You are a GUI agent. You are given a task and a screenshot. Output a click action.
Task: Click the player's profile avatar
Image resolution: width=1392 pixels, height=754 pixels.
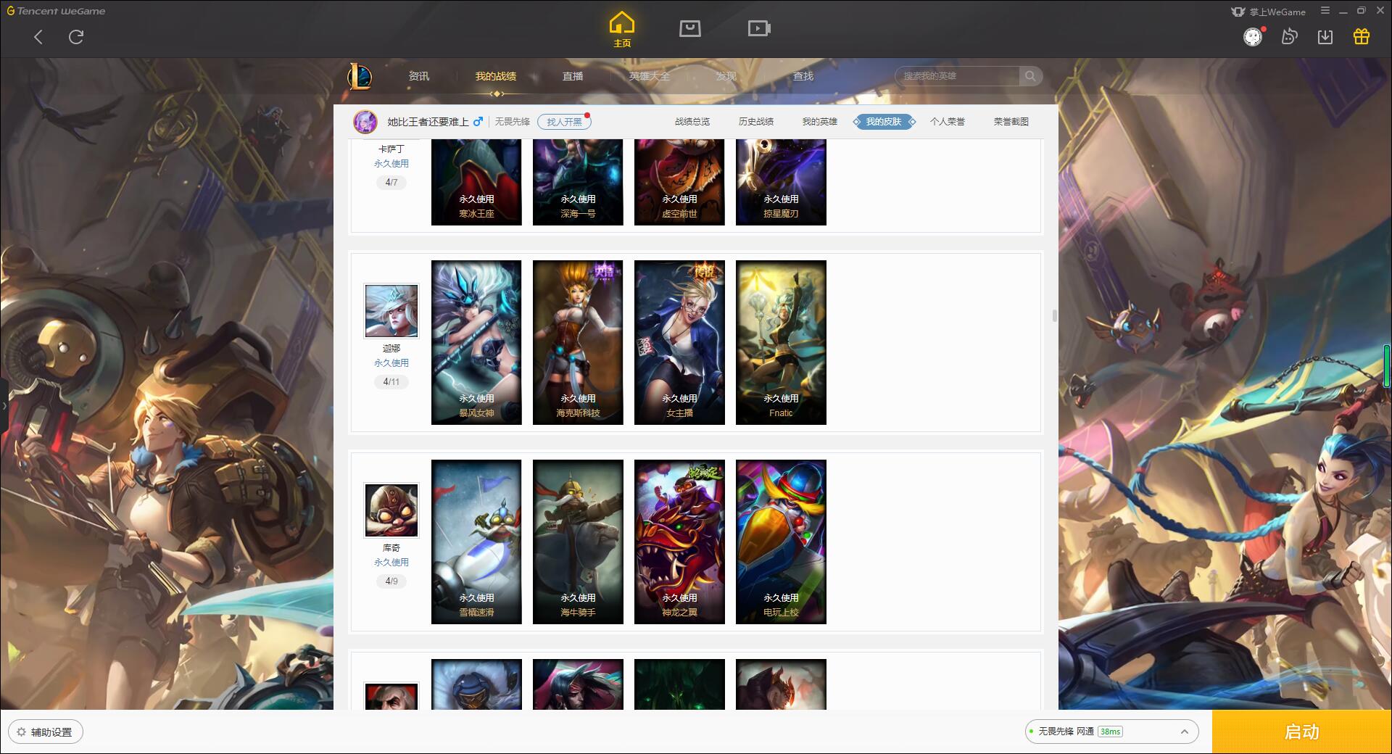[x=365, y=122]
